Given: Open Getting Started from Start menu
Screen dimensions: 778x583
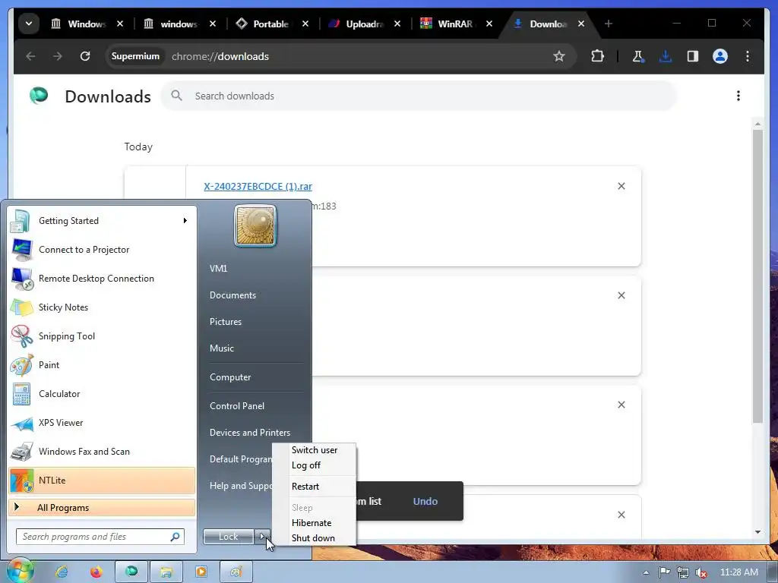Looking at the screenshot, I should point(102,221).
